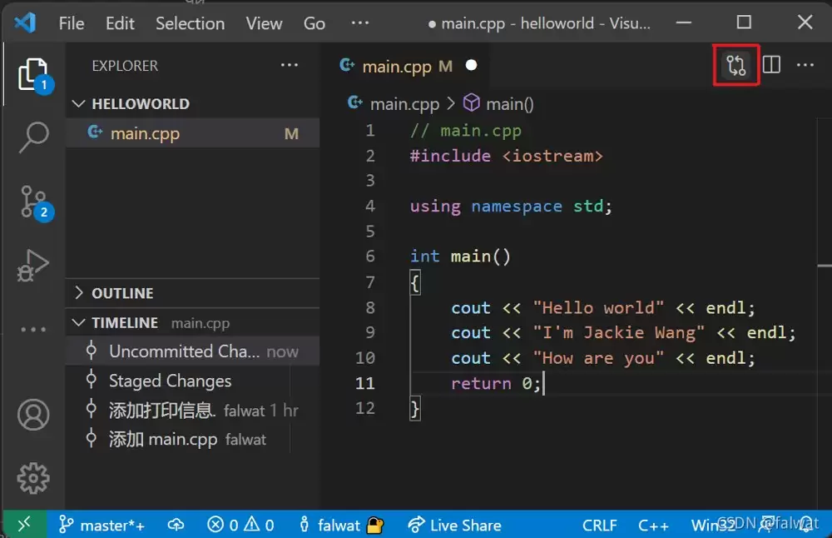832x538 pixels.
Task: Click line number 11 in the gutter
Action: pos(365,383)
